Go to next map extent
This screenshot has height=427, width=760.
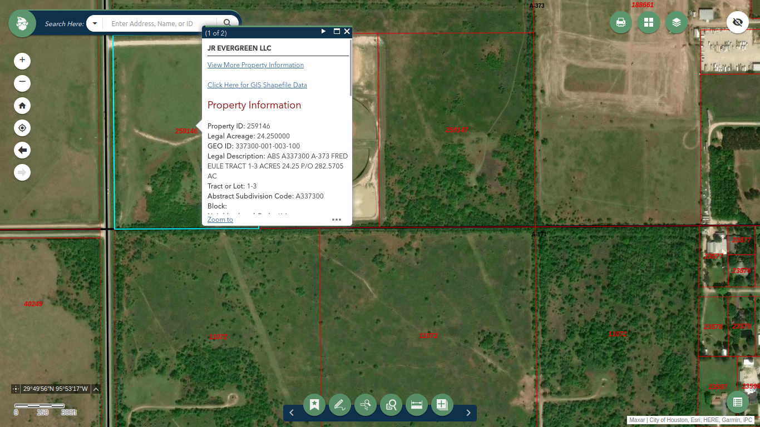[x=22, y=172]
